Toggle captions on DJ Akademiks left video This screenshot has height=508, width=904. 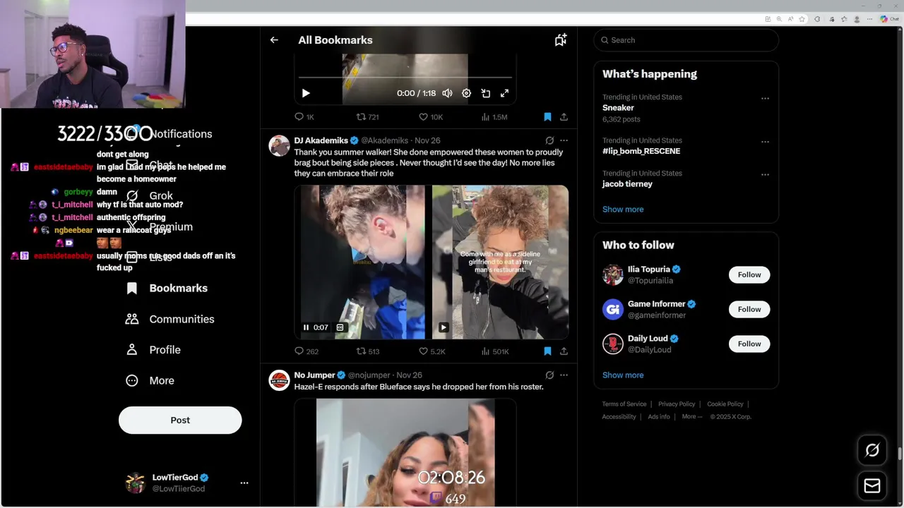(x=340, y=327)
